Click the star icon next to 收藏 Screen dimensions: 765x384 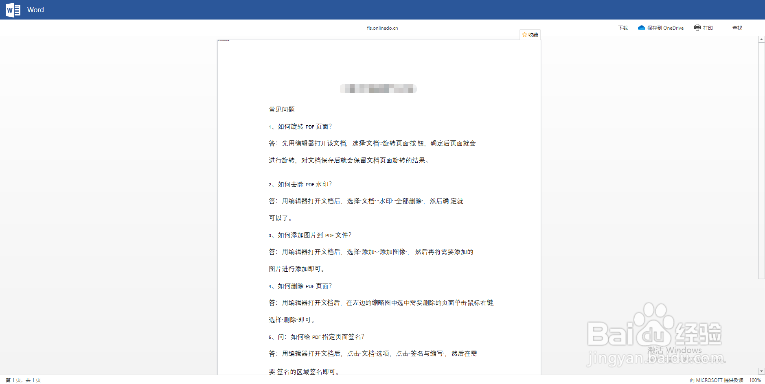pos(525,34)
